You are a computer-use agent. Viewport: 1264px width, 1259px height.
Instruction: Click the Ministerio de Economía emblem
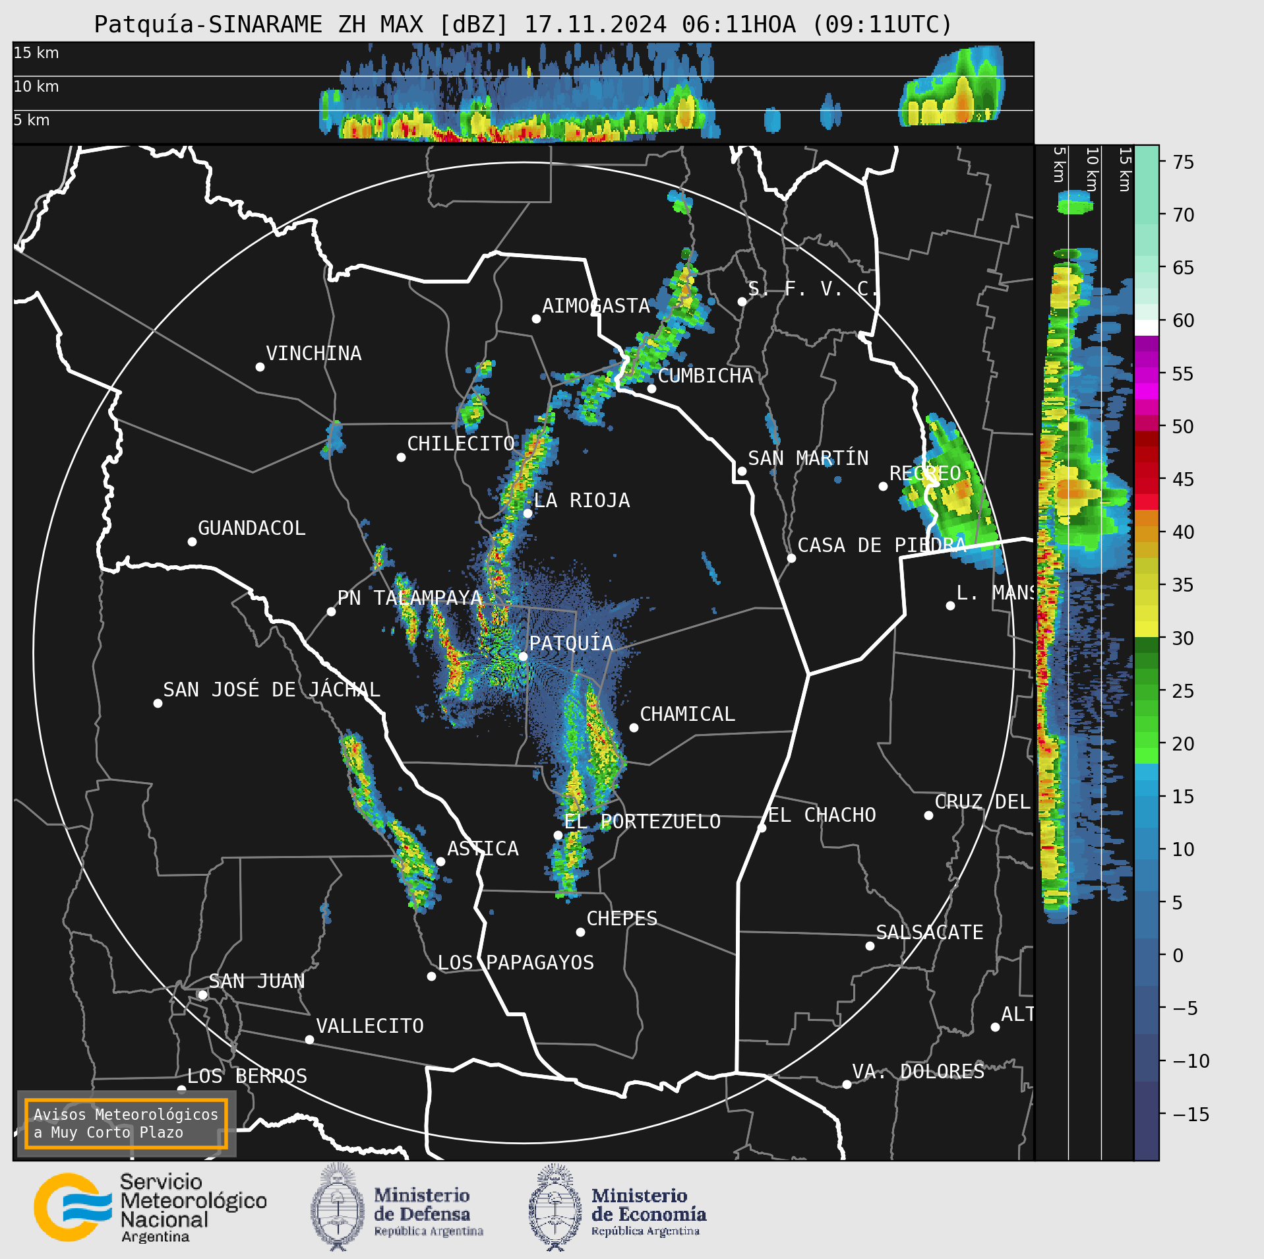pyautogui.click(x=555, y=1208)
